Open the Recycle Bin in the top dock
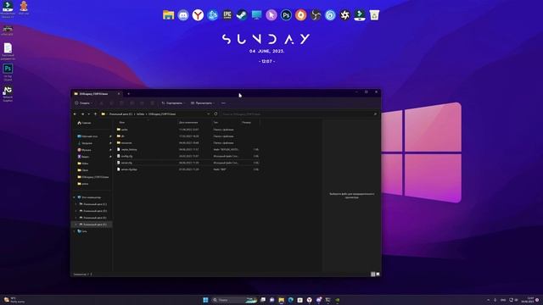Screen dimensions: 543x305 tap(374, 15)
